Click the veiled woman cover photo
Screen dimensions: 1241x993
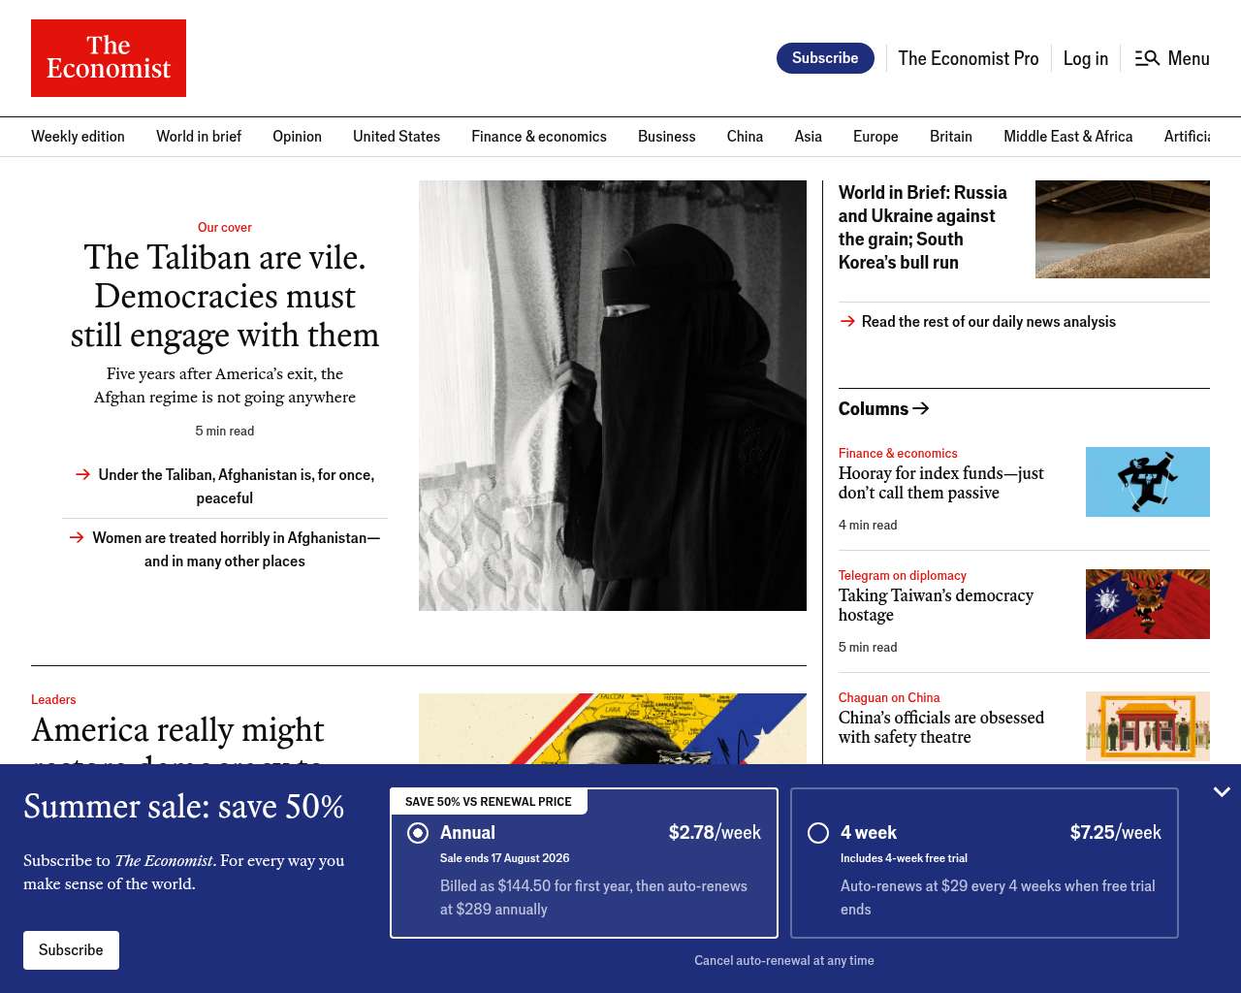613,396
